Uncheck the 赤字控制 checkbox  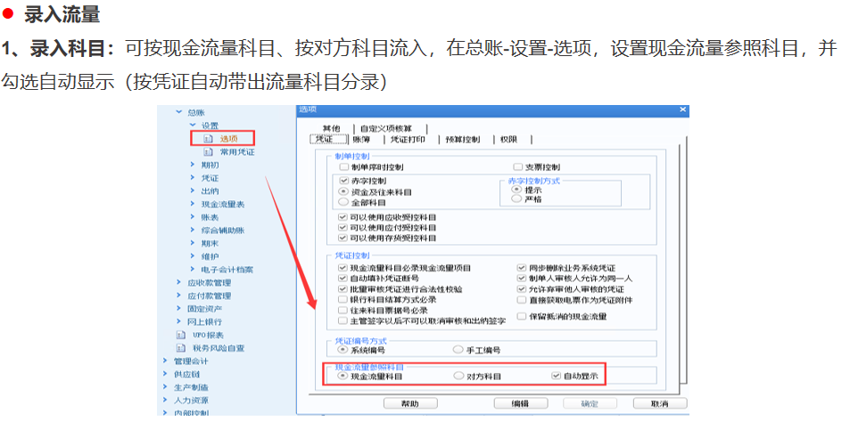(x=343, y=181)
